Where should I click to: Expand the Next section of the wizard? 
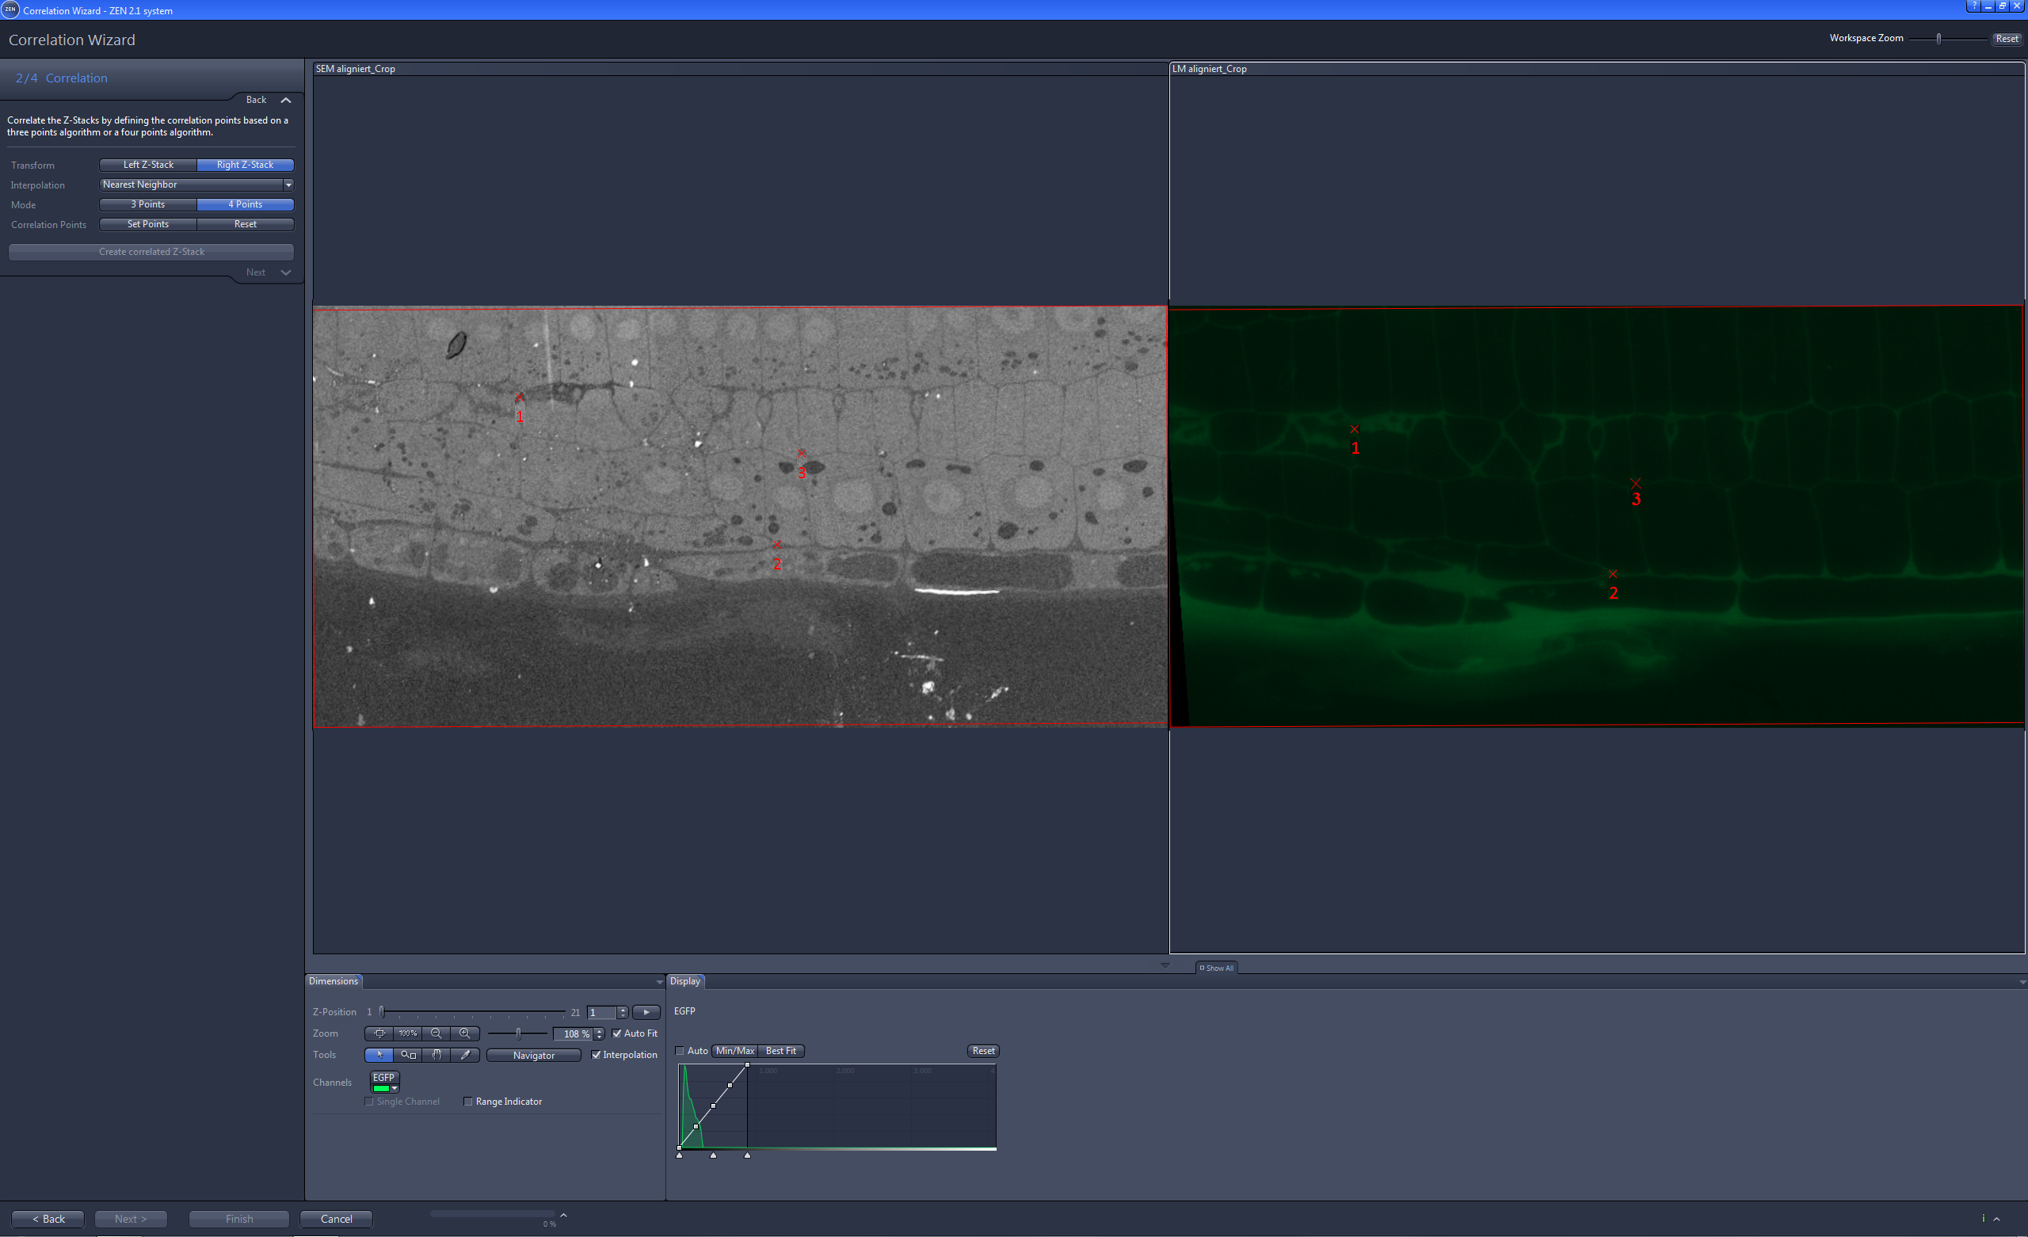pyautogui.click(x=286, y=272)
